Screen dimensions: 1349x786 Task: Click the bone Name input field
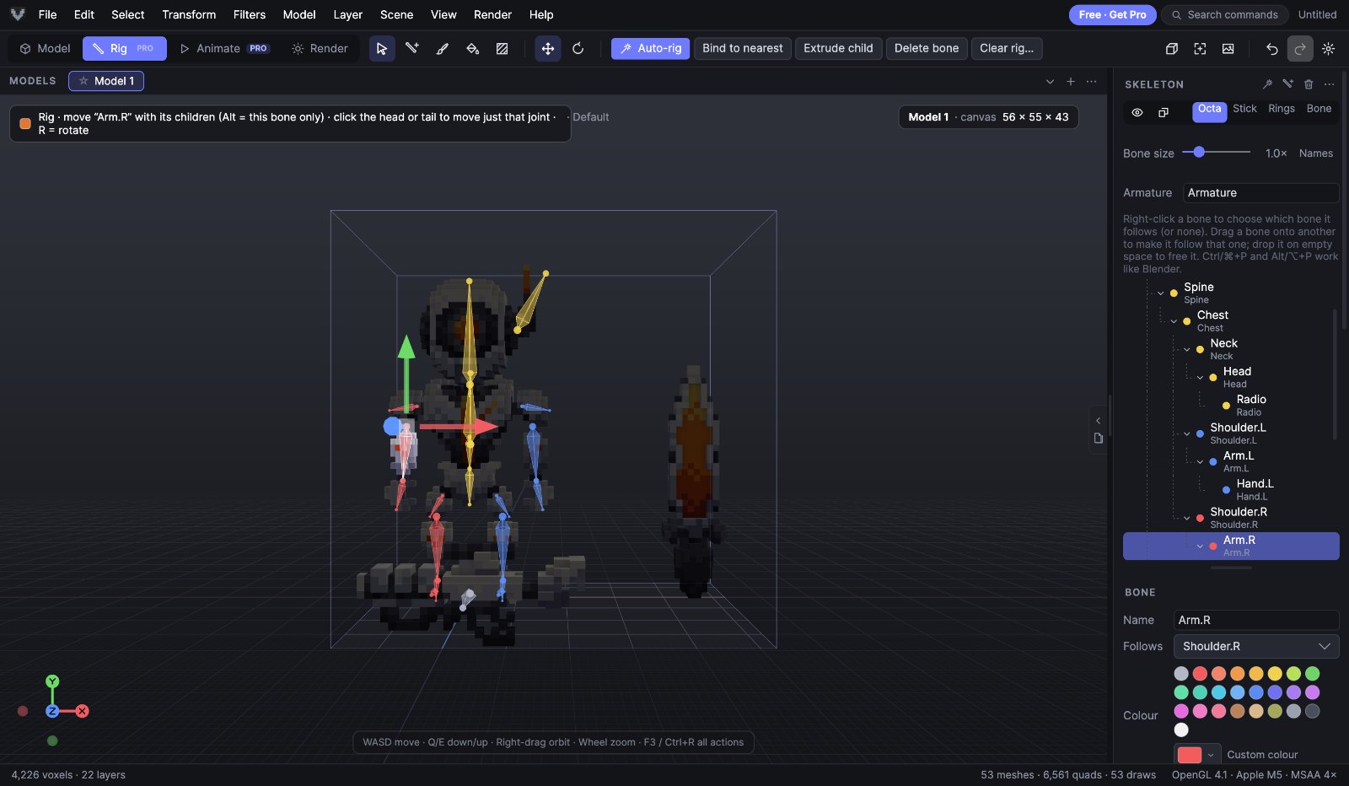click(1256, 620)
